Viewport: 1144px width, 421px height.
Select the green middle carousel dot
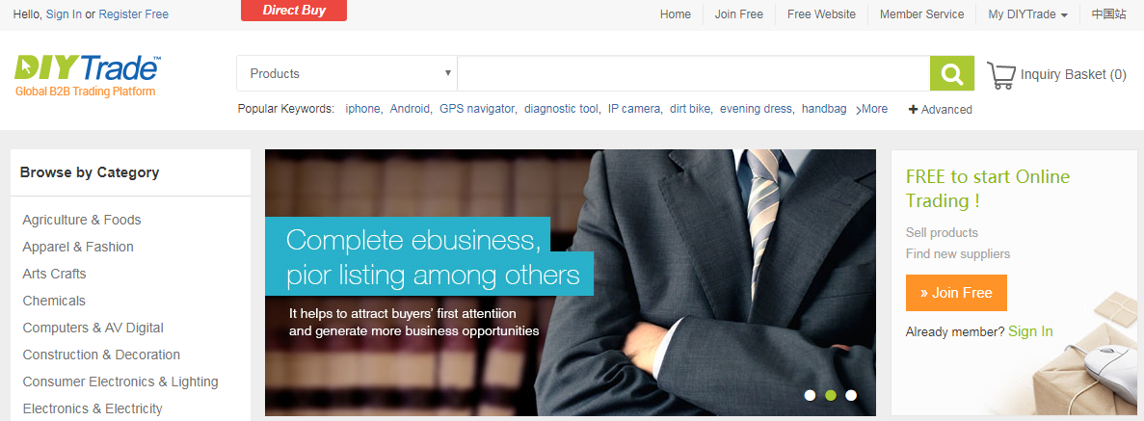click(x=830, y=395)
